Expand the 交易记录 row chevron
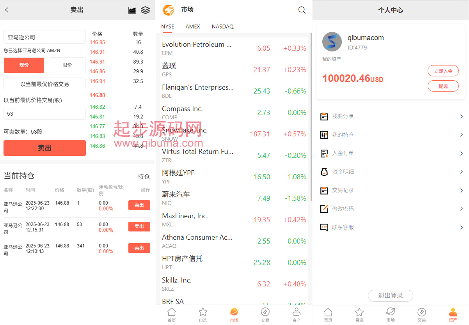469x325 pixels. 462,190
